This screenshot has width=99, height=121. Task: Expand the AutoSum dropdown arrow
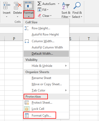[58, 4]
